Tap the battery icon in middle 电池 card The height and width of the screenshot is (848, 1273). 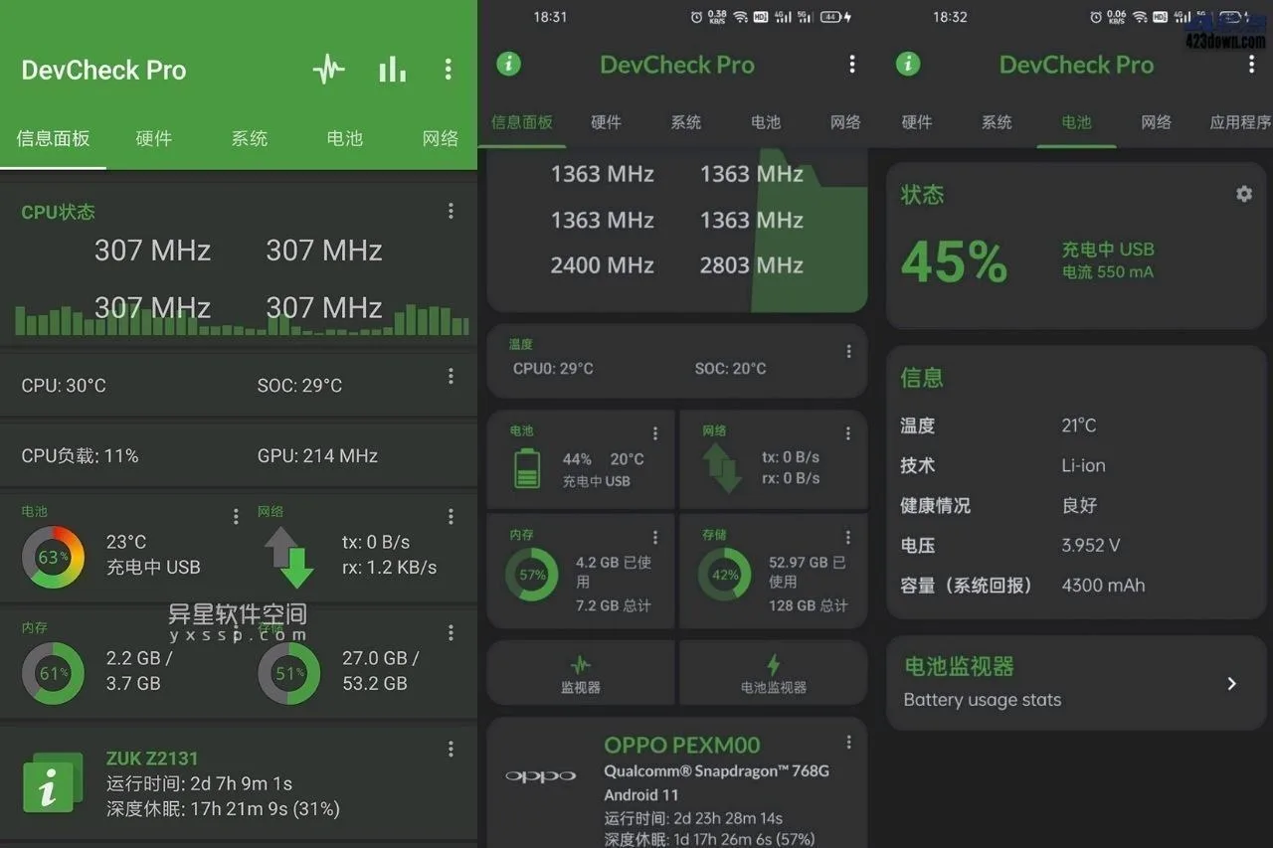pyautogui.click(x=527, y=468)
